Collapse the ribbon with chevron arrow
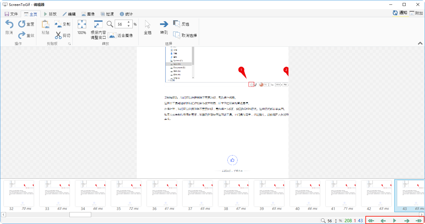 [x=420, y=43]
